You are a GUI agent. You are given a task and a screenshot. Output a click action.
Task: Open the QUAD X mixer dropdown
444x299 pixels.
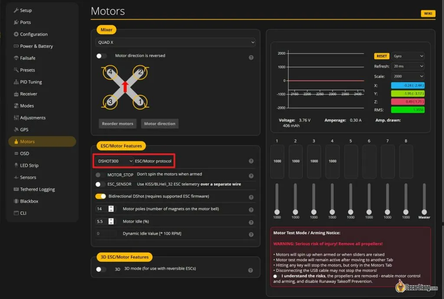(176, 42)
